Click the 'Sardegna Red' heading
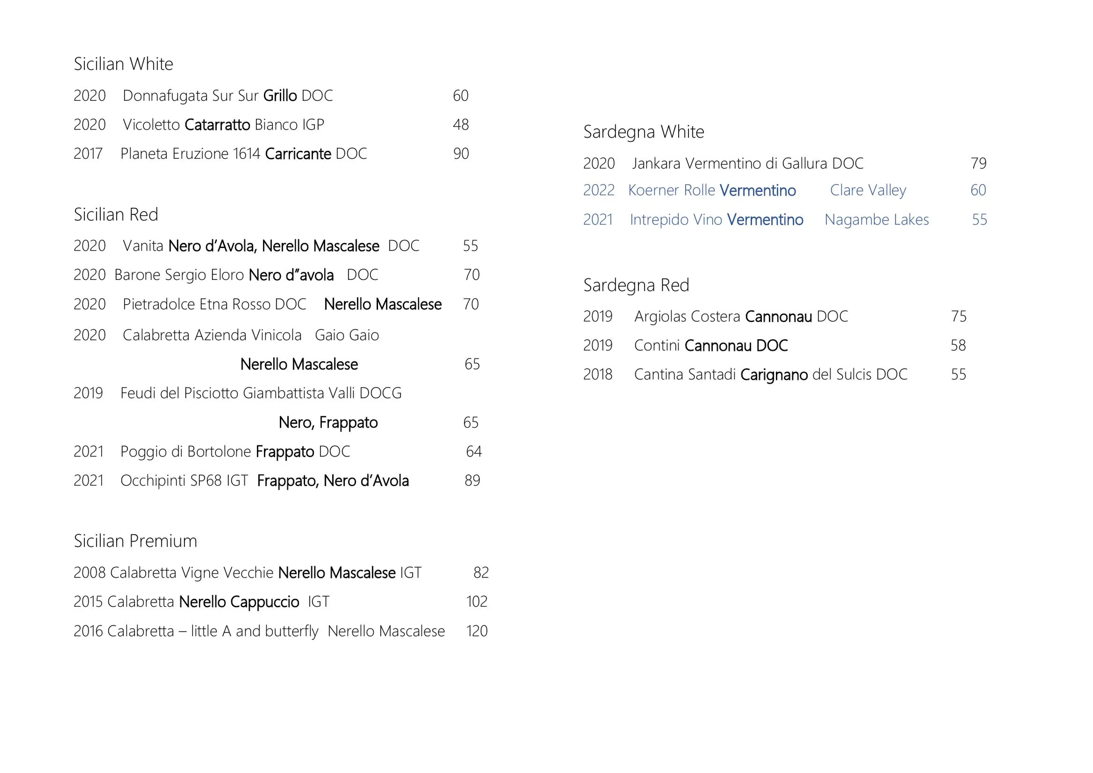1093x773 pixels. [x=636, y=286]
